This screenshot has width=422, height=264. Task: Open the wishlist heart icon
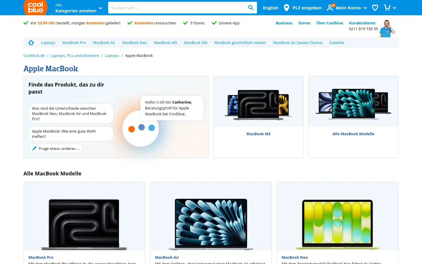coord(375,8)
